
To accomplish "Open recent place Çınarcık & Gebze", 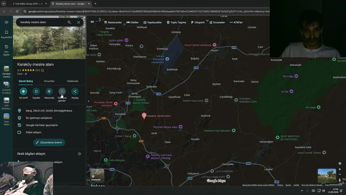I will coord(6,88).
